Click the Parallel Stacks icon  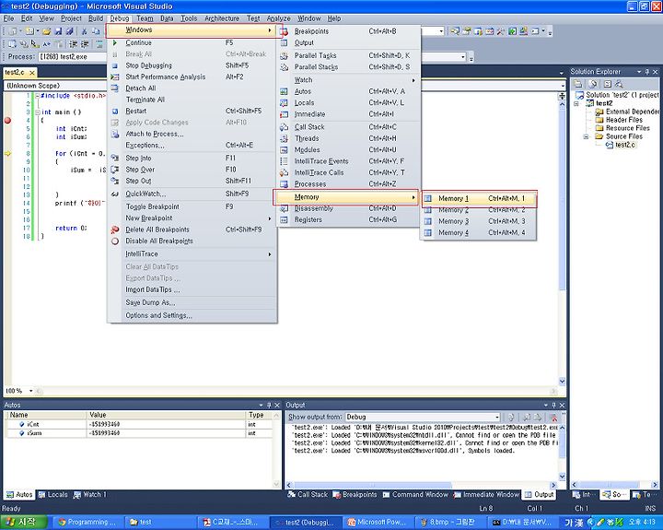pos(285,67)
